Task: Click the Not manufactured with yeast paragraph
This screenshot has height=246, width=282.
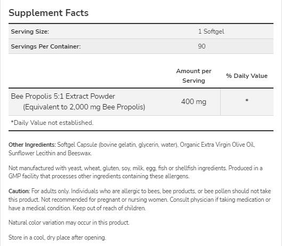Action: pyautogui.click(x=135, y=172)
